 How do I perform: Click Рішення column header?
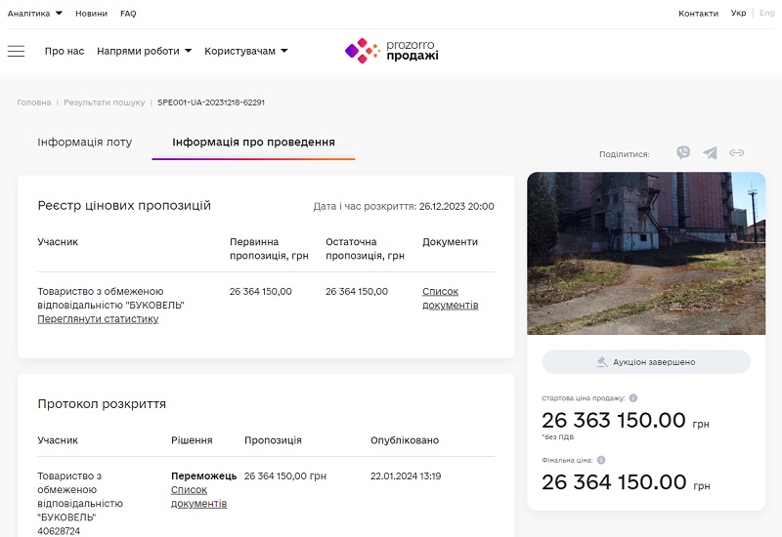(192, 440)
